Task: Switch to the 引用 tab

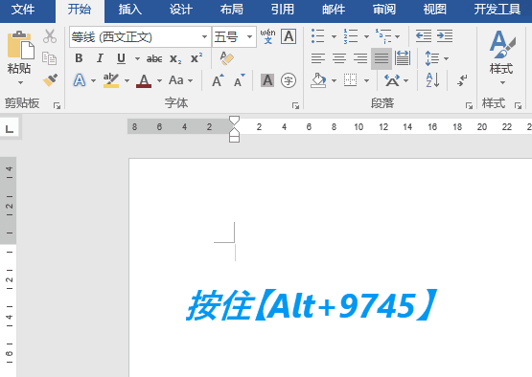Action: [x=282, y=10]
